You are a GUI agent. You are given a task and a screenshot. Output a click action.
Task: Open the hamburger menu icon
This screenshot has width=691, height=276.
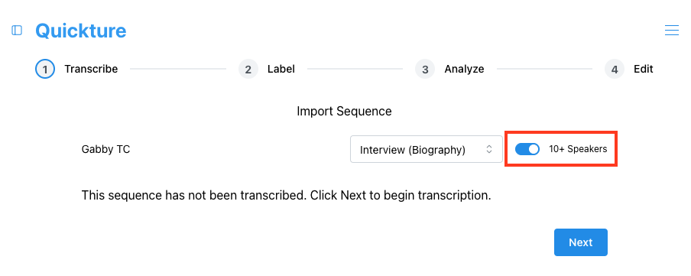(x=672, y=30)
